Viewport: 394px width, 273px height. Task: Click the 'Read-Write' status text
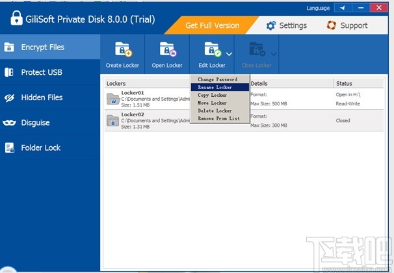click(348, 104)
